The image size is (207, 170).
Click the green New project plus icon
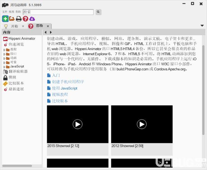click(5, 19)
